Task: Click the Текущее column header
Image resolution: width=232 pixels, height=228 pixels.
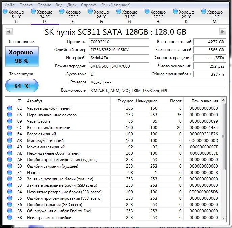Action: (123, 101)
